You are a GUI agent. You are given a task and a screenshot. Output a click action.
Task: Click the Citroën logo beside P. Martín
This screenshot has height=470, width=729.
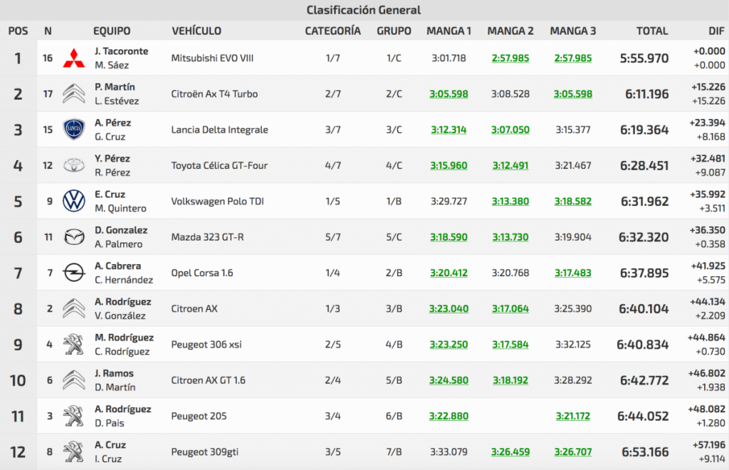click(74, 94)
